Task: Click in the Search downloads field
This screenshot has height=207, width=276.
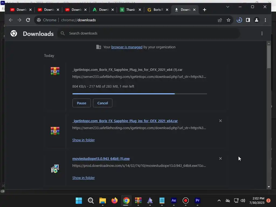Action: tap(149, 33)
